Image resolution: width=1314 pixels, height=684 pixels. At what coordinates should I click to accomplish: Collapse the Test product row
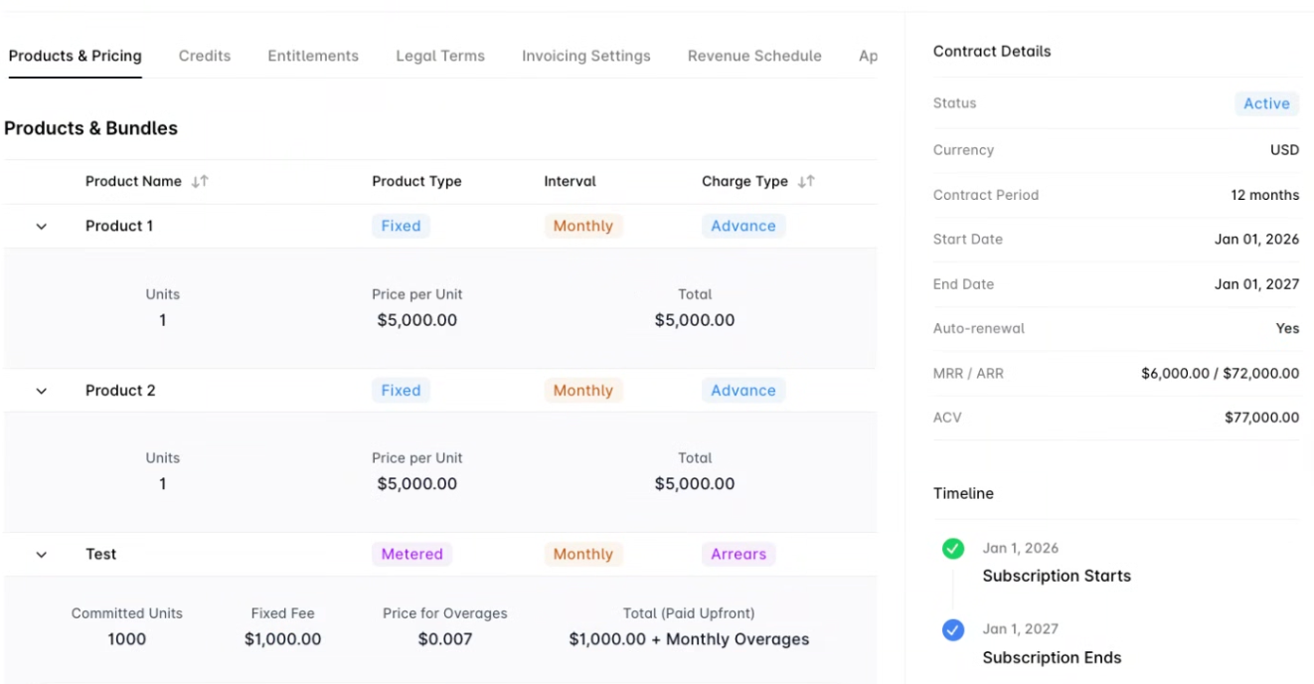coord(41,554)
